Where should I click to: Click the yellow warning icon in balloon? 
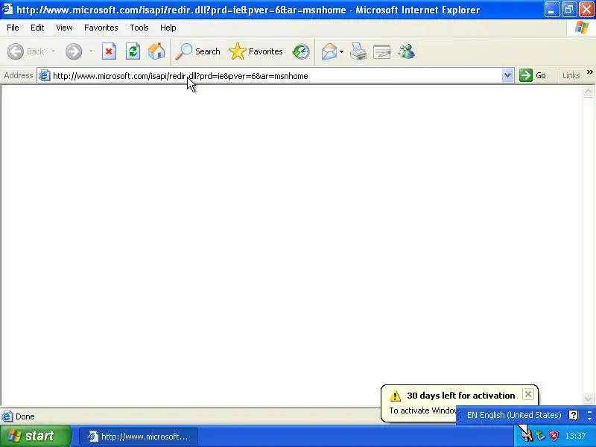pos(395,396)
